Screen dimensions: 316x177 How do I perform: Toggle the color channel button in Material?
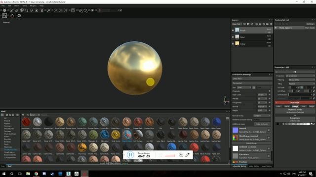point(278,106)
